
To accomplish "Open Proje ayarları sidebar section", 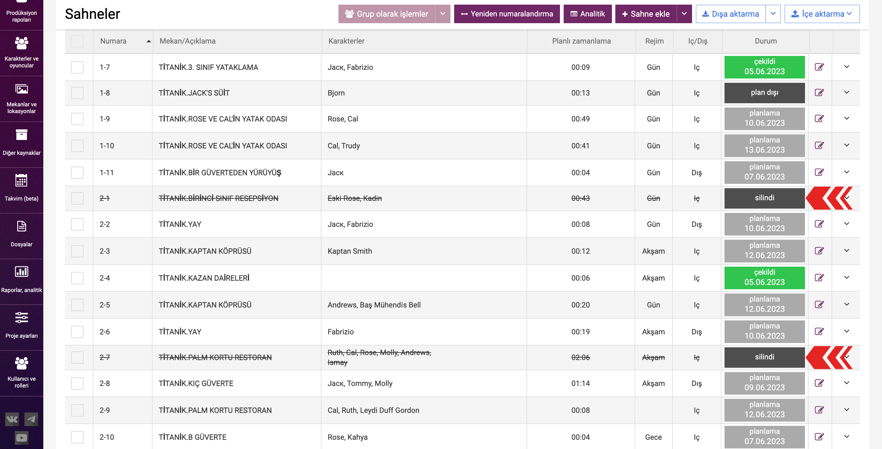I will pos(22,328).
